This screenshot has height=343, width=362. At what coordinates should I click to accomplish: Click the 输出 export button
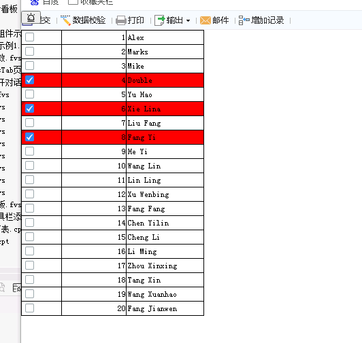coord(172,20)
